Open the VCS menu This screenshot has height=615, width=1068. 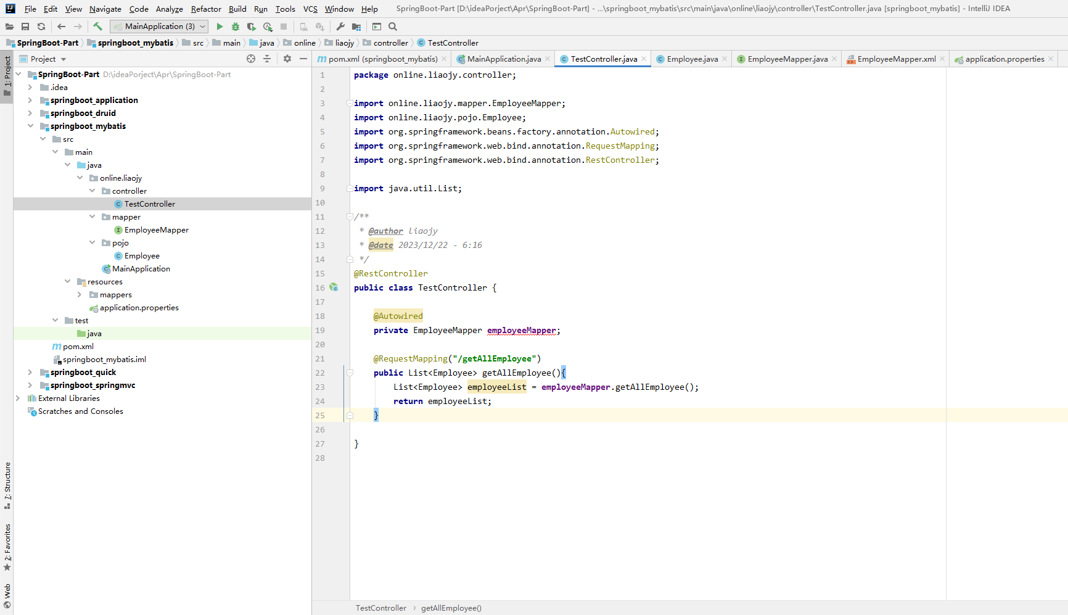pyautogui.click(x=310, y=9)
